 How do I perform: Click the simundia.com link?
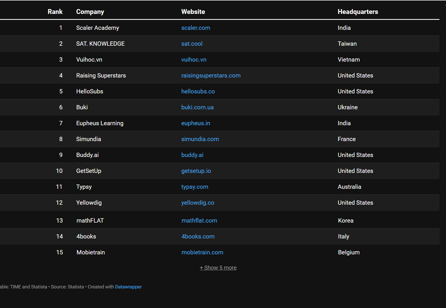point(200,139)
